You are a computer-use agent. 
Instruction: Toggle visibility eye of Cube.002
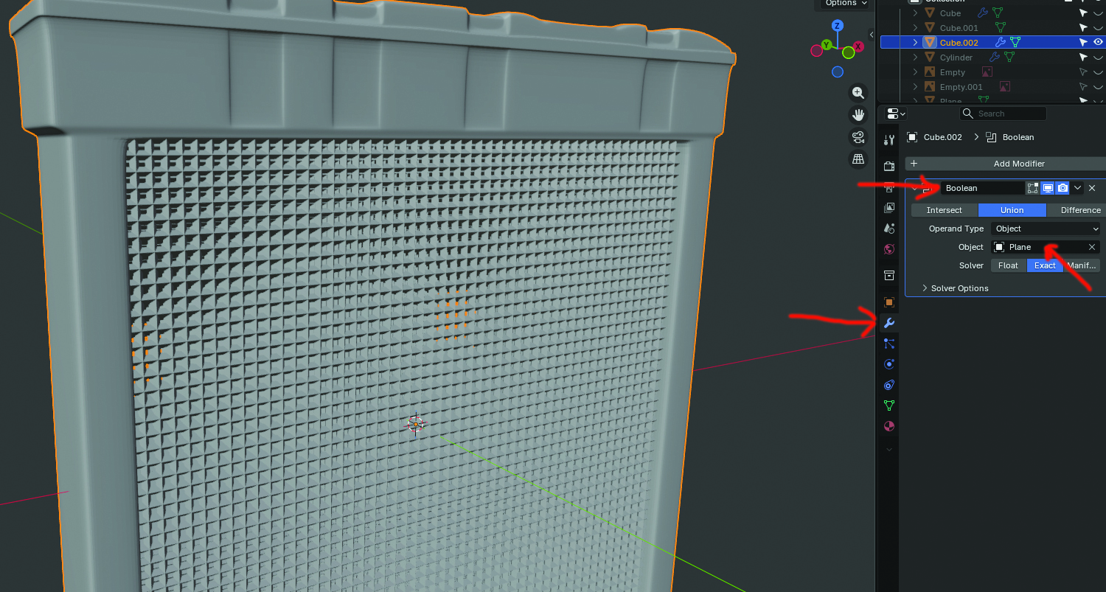tap(1098, 43)
